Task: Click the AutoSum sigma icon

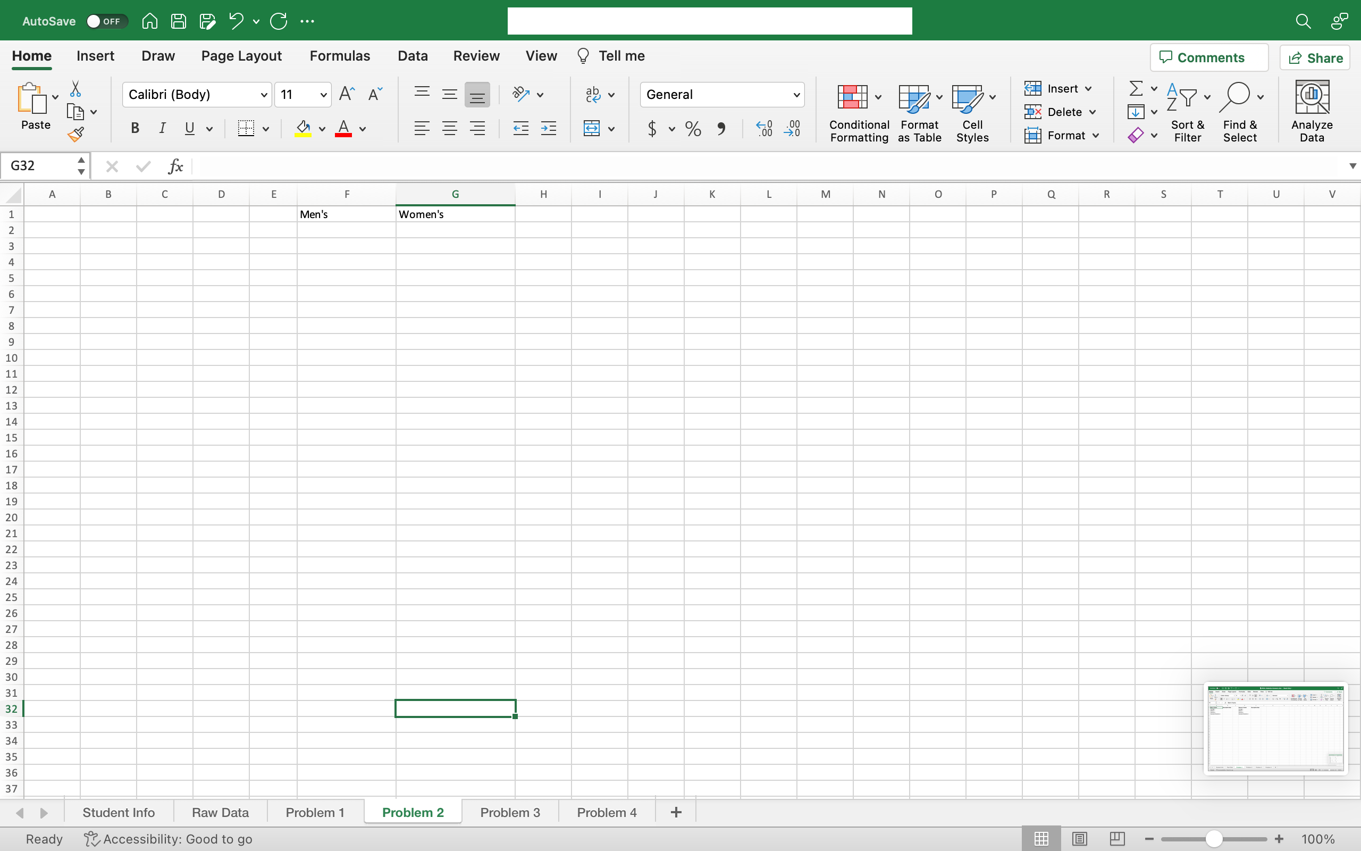Action: tap(1136, 88)
